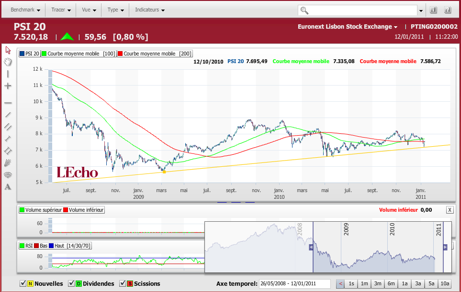Click the 2010 label in overview navigator

pyautogui.click(x=392, y=229)
